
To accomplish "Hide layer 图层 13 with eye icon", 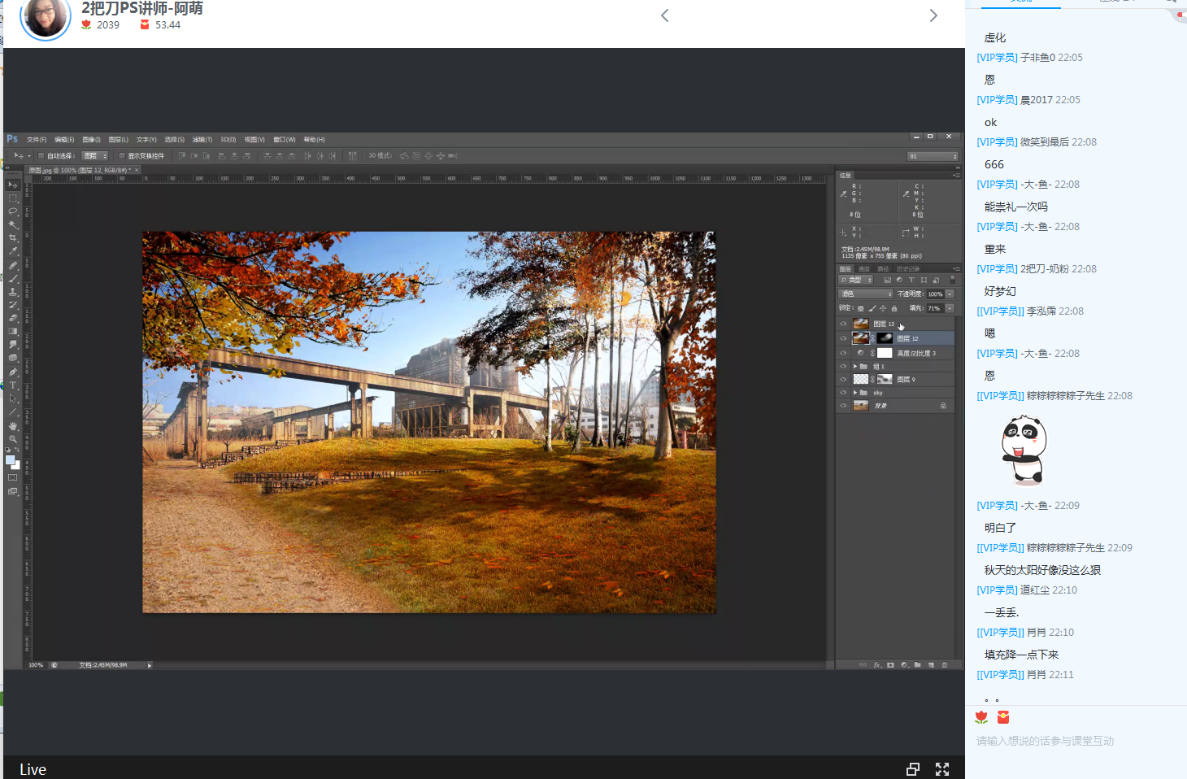I will [843, 324].
